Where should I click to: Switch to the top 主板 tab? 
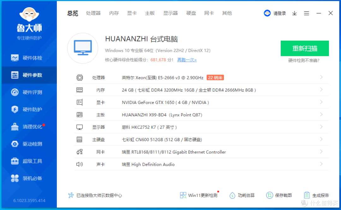tap(150, 13)
